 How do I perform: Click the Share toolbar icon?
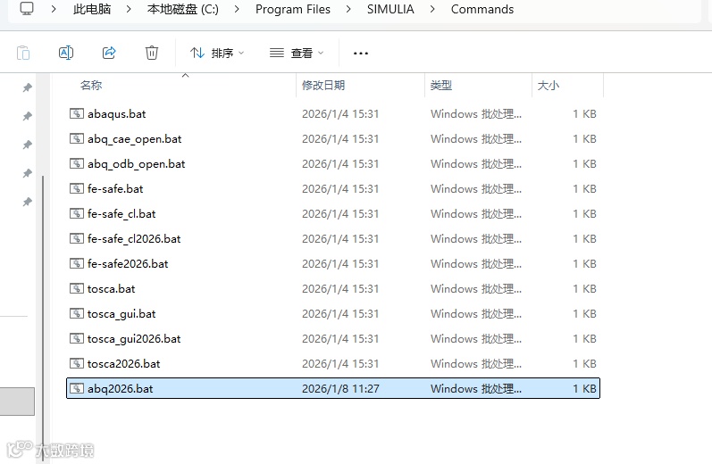[109, 53]
